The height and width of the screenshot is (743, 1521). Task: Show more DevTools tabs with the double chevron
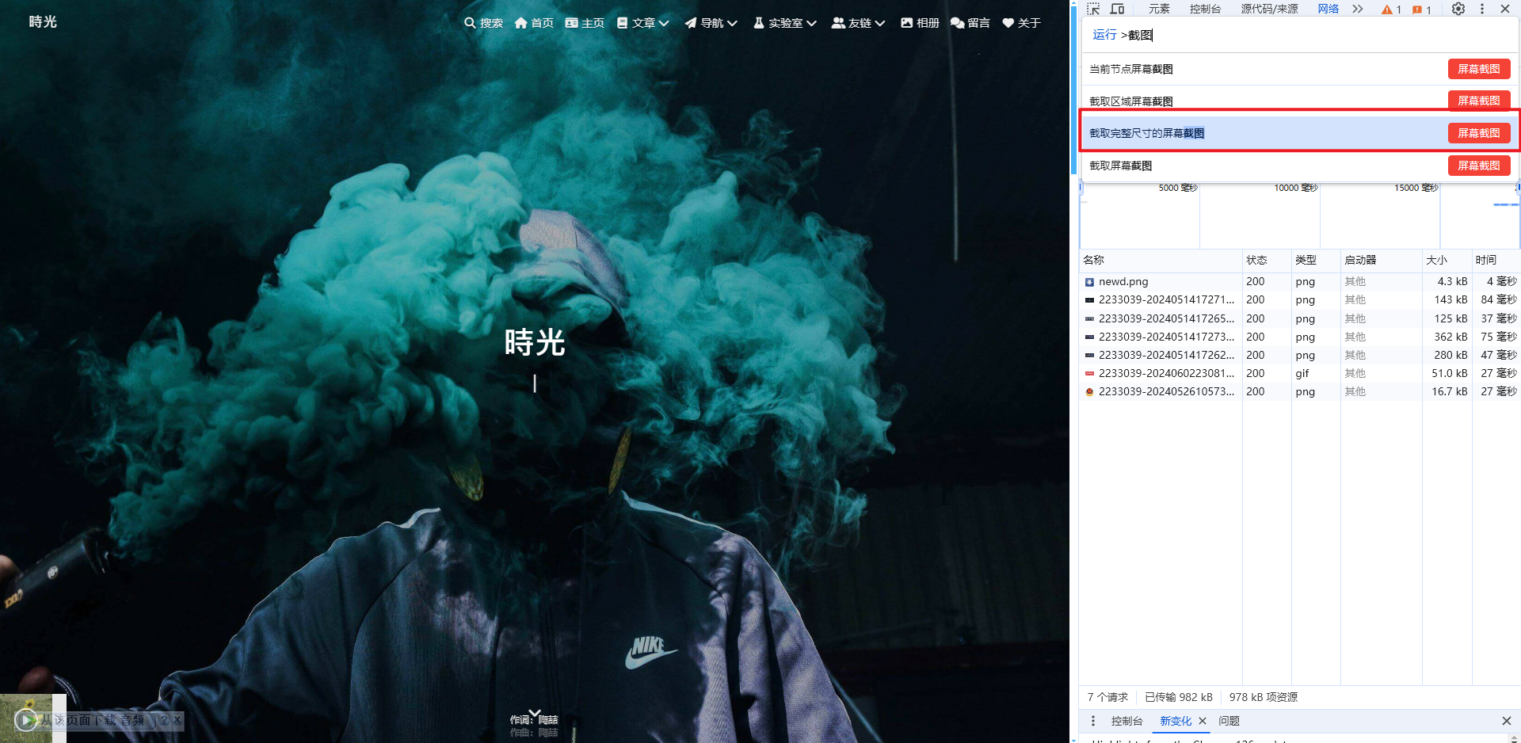click(x=1357, y=9)
